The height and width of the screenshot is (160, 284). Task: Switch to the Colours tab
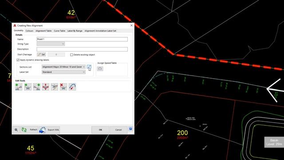coord(29,31)
